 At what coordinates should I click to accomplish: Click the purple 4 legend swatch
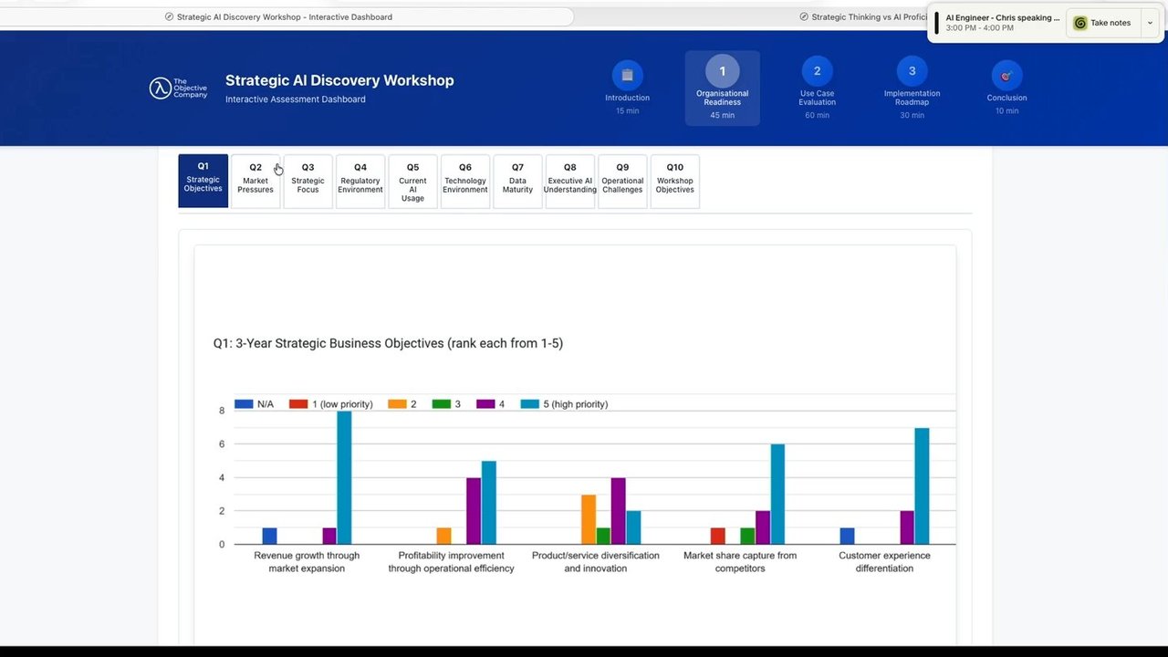(485, 403)
